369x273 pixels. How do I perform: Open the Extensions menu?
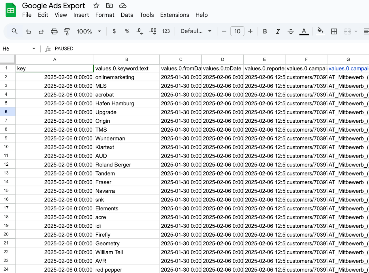pos(174,15)
